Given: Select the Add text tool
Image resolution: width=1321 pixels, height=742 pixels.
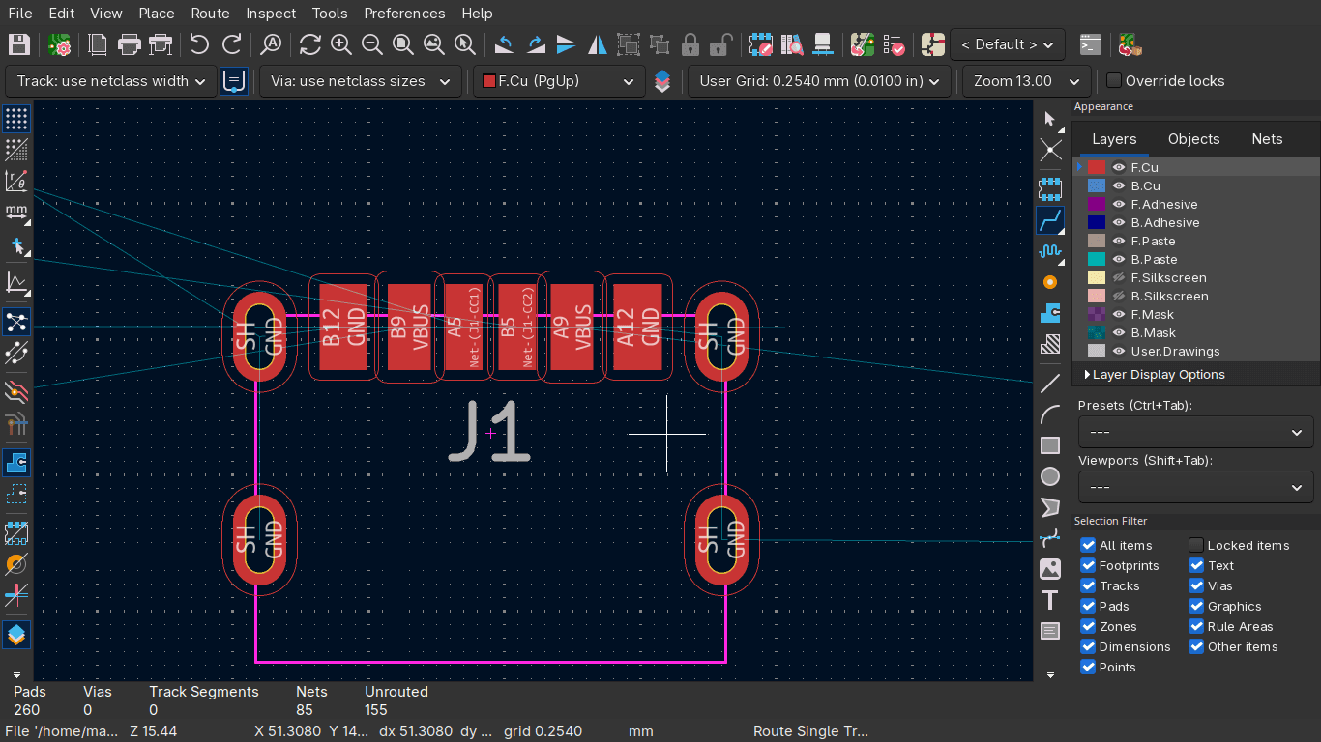Looking at the screenshot, I should (x=1050, y=600).
